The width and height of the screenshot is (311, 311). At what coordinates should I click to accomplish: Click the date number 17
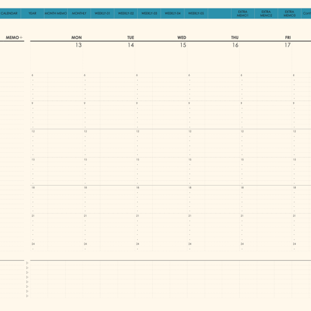(x=288, y=45)
